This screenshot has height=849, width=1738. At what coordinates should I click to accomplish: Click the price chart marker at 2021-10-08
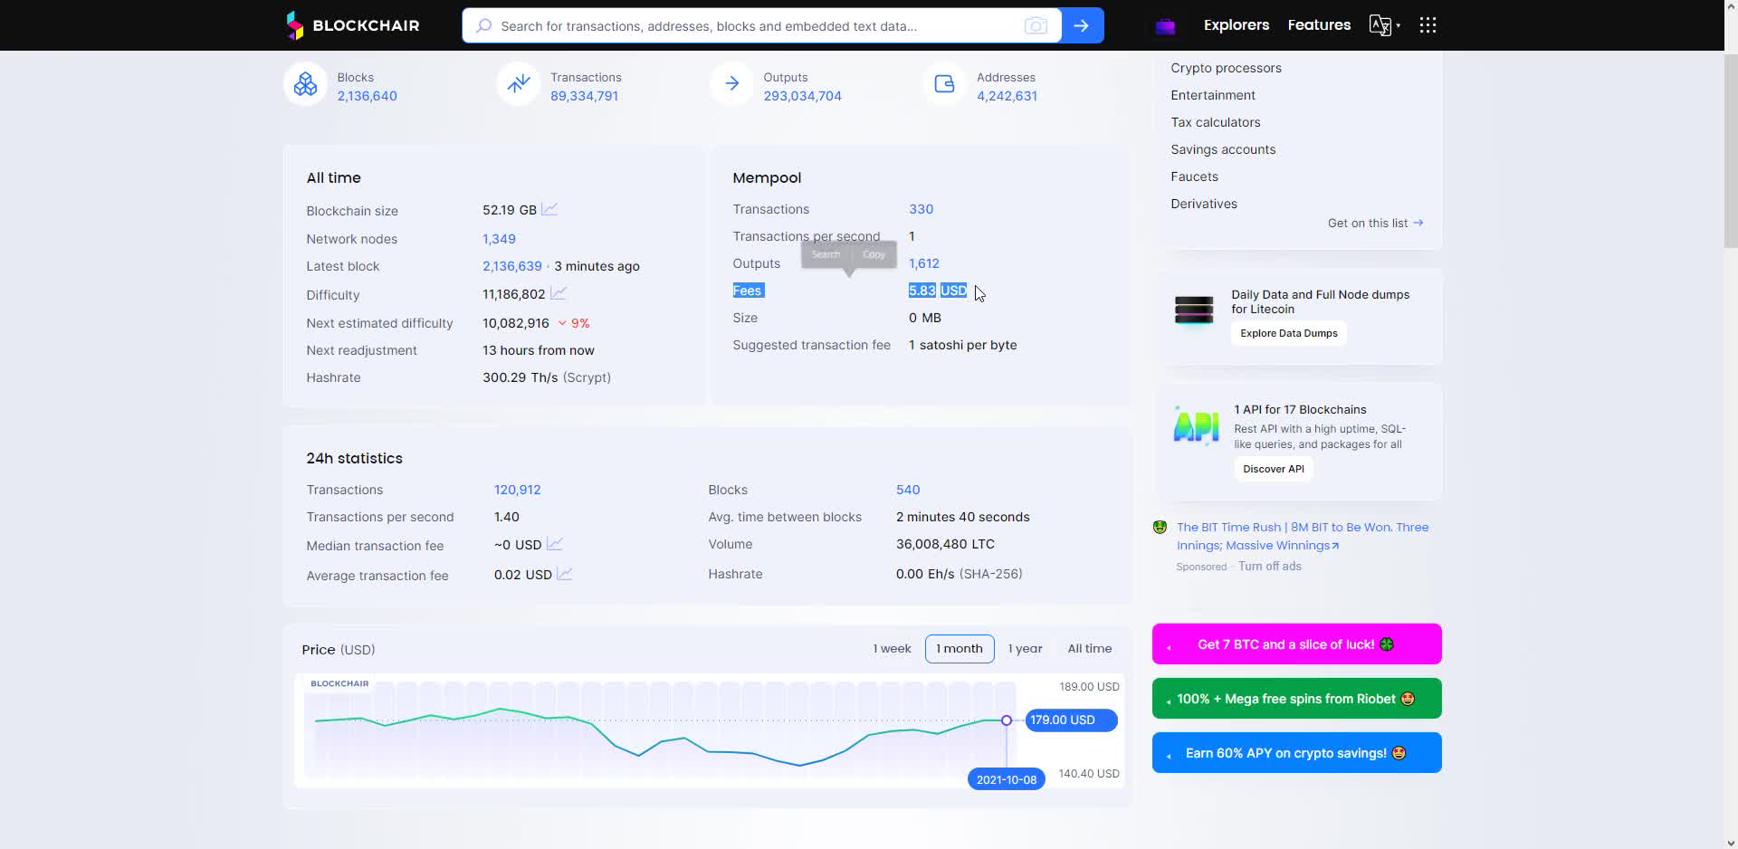tap(1006, 720)
